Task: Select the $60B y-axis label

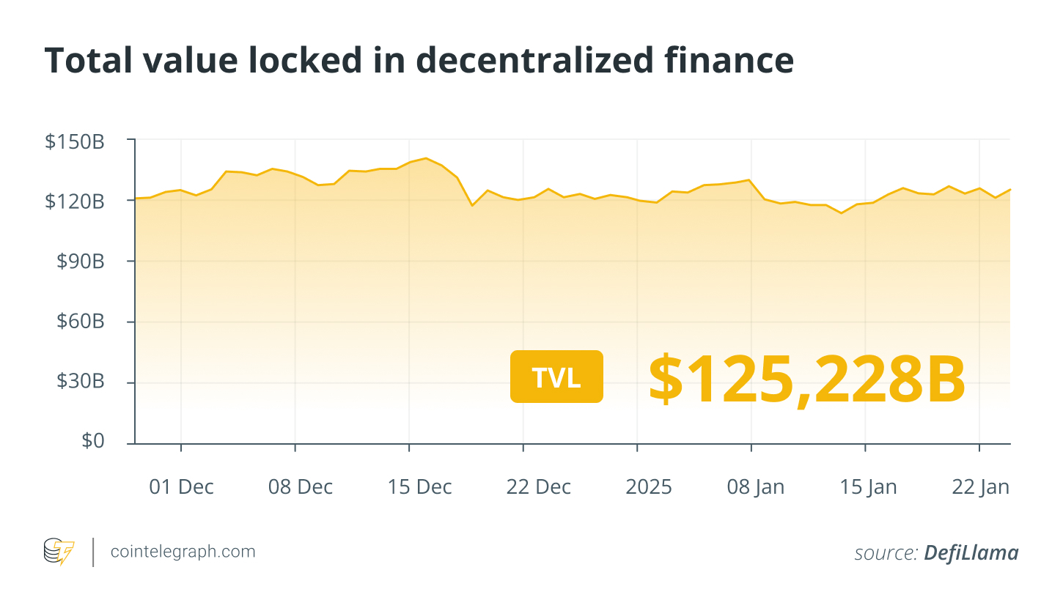Action: tap(79, 322)
